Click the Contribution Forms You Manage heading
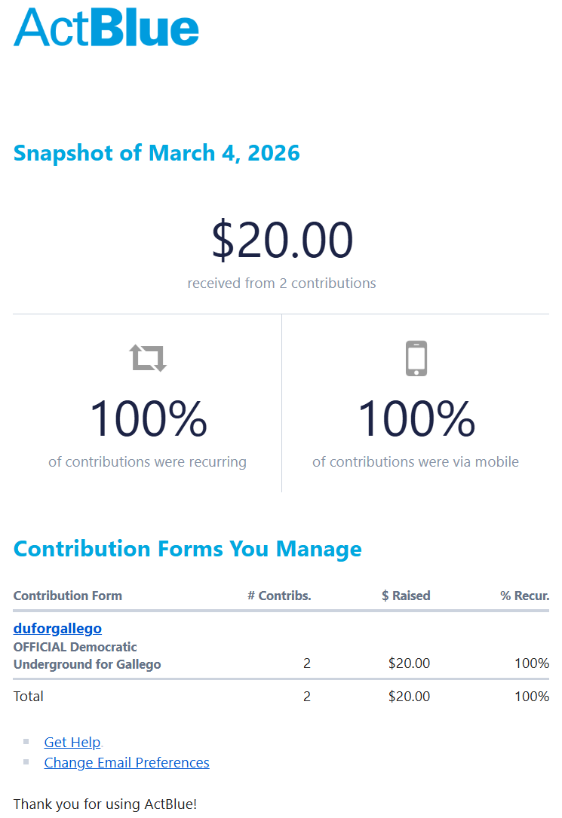Image resolution: width=562 pixels, height=818 pixels. pos(188,549)
